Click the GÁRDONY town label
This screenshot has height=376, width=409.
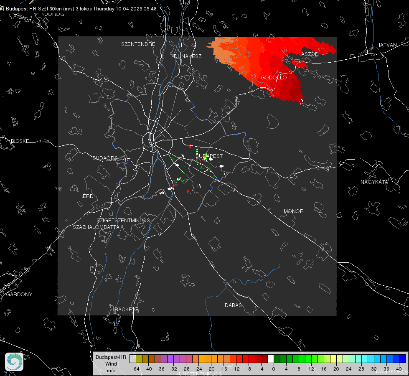[19, 295]
